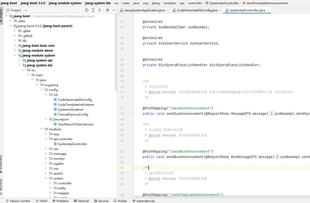Expand the aop package
310x203 pixels.
pyautogui.click(x=46, y=134)
